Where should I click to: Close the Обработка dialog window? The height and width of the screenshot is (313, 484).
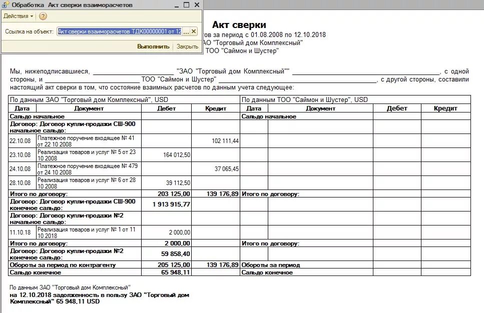(197, 5)
